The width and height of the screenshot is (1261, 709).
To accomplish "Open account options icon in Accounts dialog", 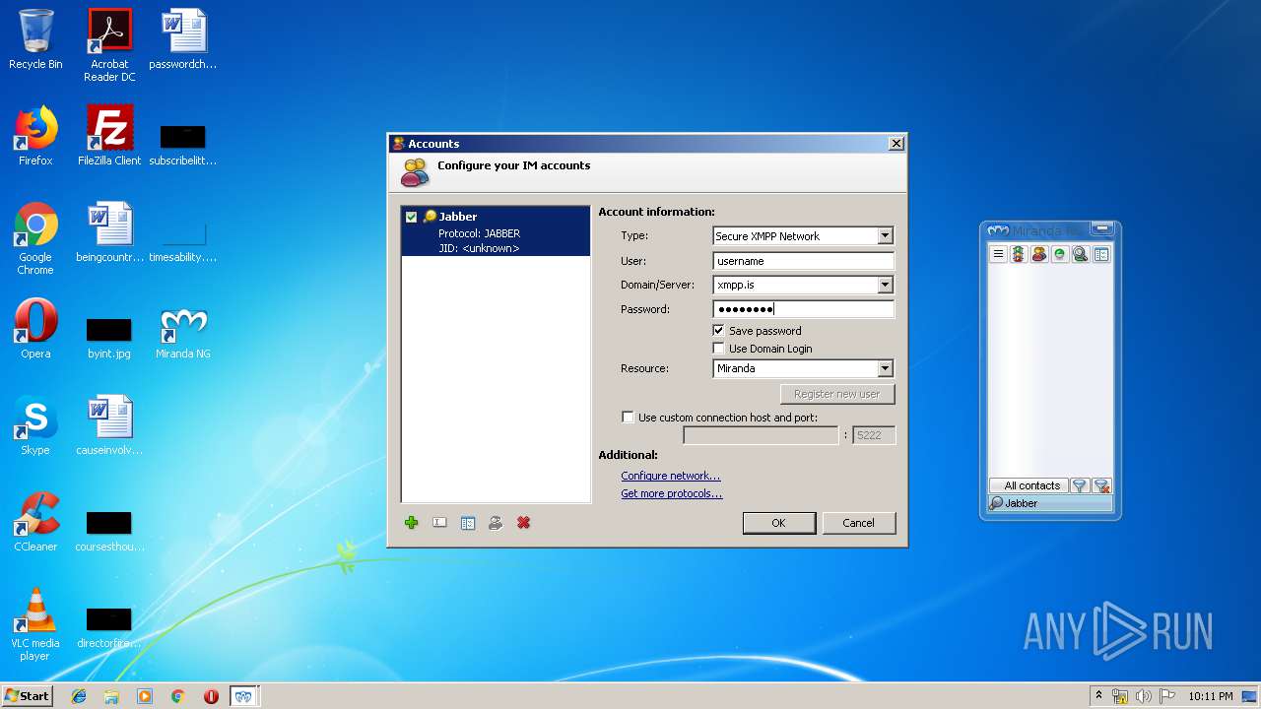I will (x=468, y=523).
